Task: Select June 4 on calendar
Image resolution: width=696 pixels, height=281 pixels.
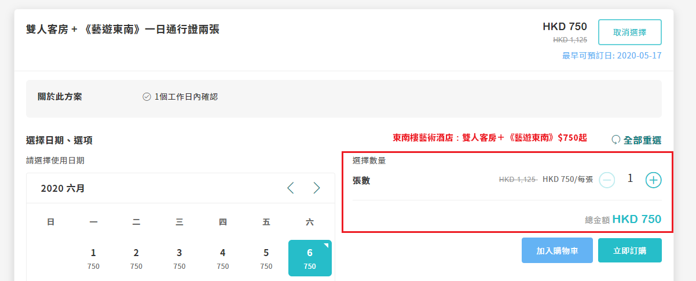Action: 223,258
